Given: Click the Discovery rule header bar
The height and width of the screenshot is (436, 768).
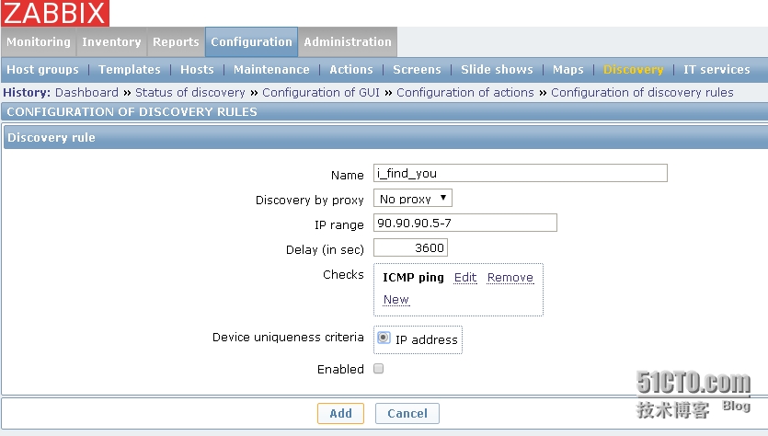Looking at the screenshot, I should 385,138.
